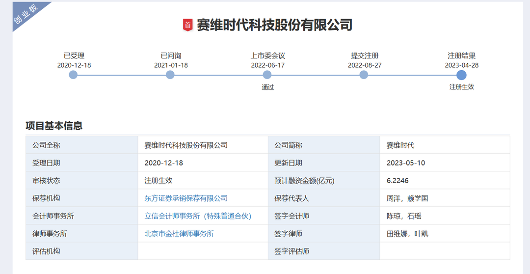Open 立信会计师事务所（特殊普通合伙）link
530x274 pixels.
(x=198, y=216)
